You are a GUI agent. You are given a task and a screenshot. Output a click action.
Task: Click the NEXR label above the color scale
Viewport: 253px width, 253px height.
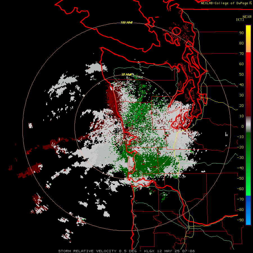point(247,17)
